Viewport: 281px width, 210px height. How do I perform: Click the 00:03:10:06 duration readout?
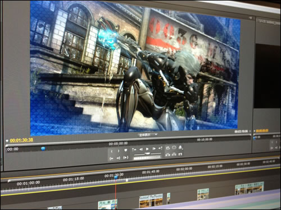click(241, 132)
